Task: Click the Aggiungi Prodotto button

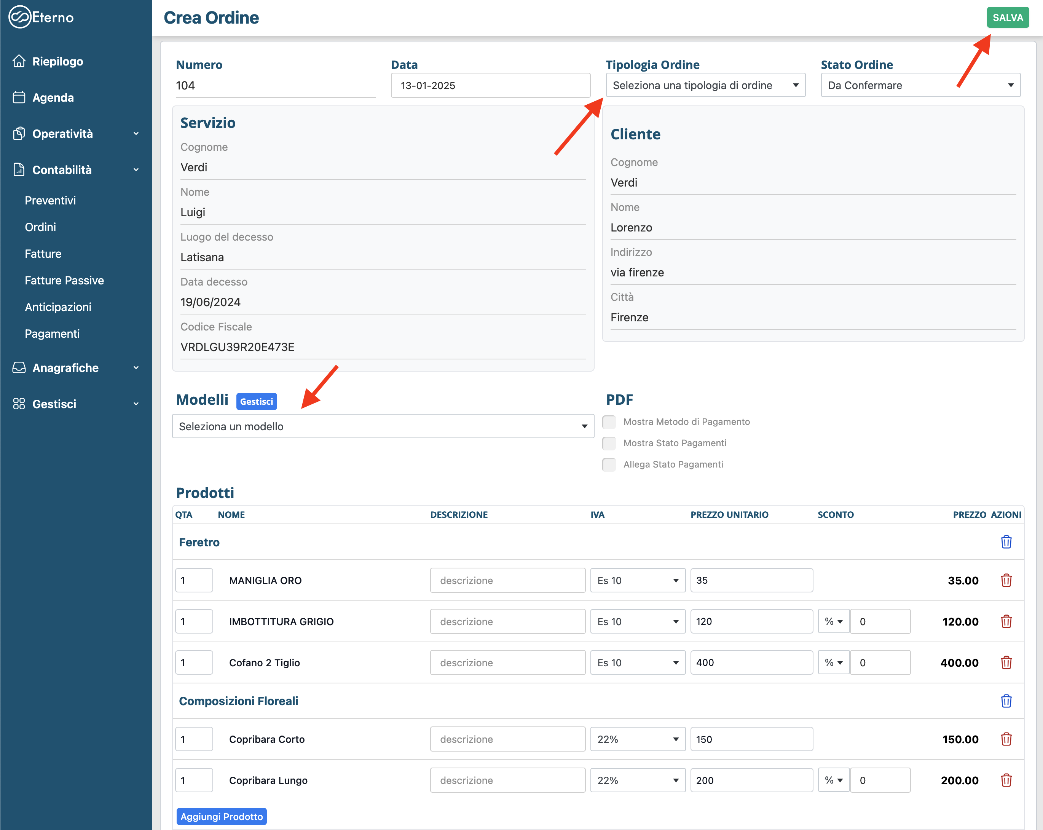Action: click(222, 816)
